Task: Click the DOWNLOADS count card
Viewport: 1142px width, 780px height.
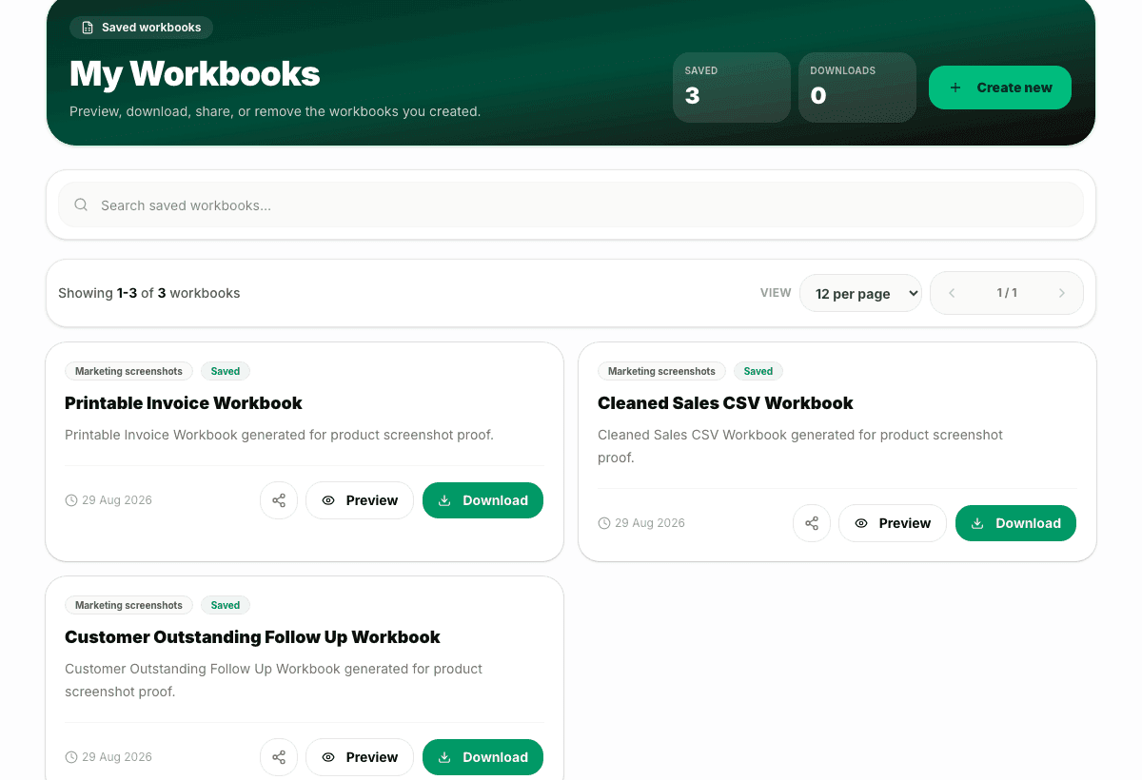Action: (x=857, y=88)
